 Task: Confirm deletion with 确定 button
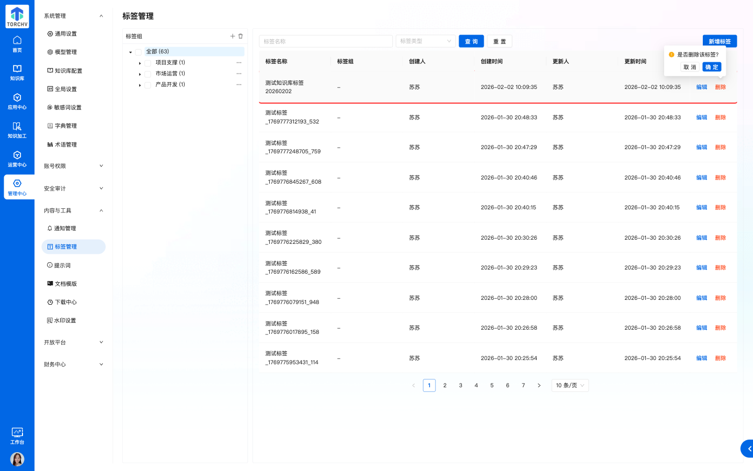(x=711, y=67)
